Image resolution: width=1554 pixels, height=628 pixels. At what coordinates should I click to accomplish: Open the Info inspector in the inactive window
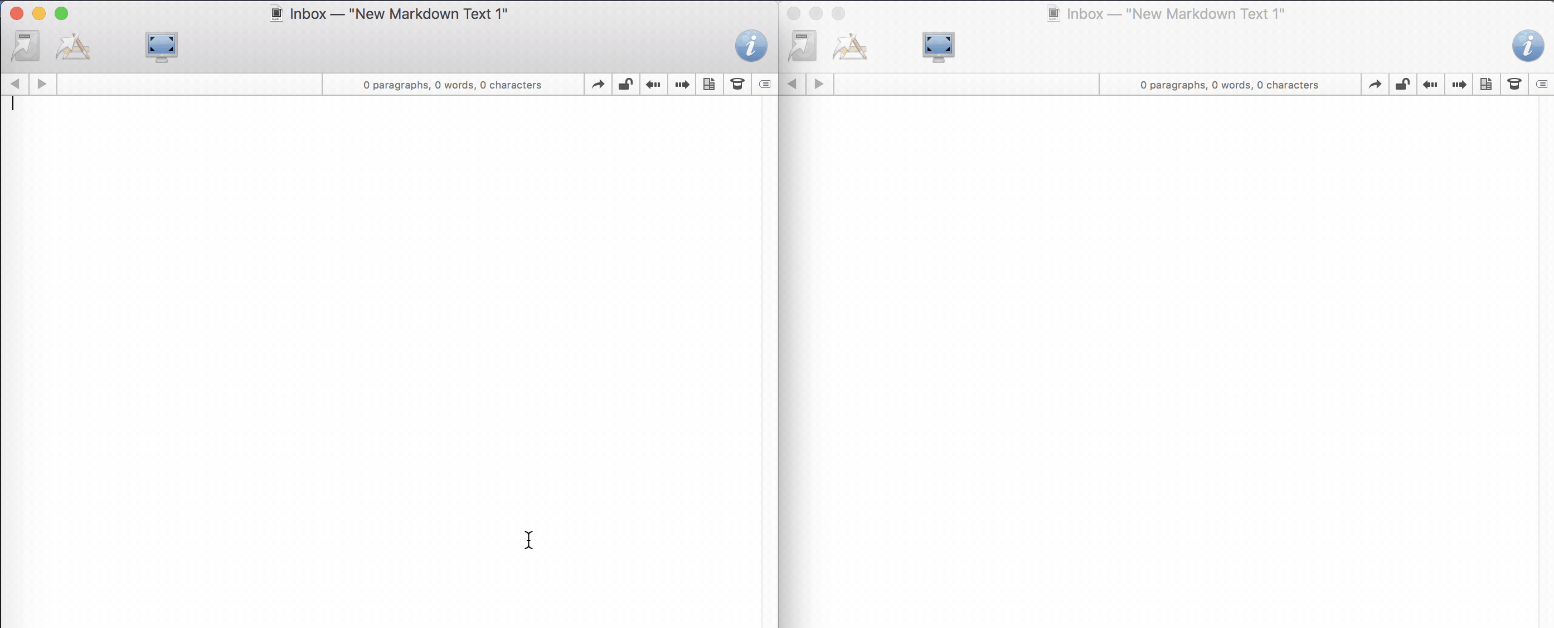pyautogui.click(x=1527, y=46)
